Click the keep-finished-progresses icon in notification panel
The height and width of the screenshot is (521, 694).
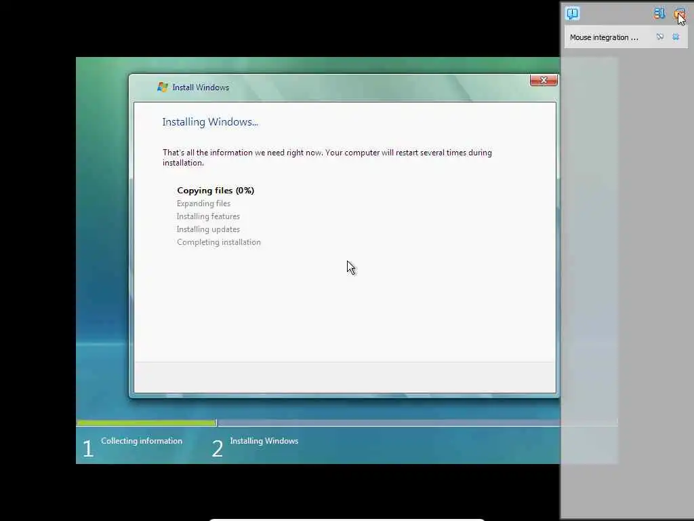click(x=659, y=14)
